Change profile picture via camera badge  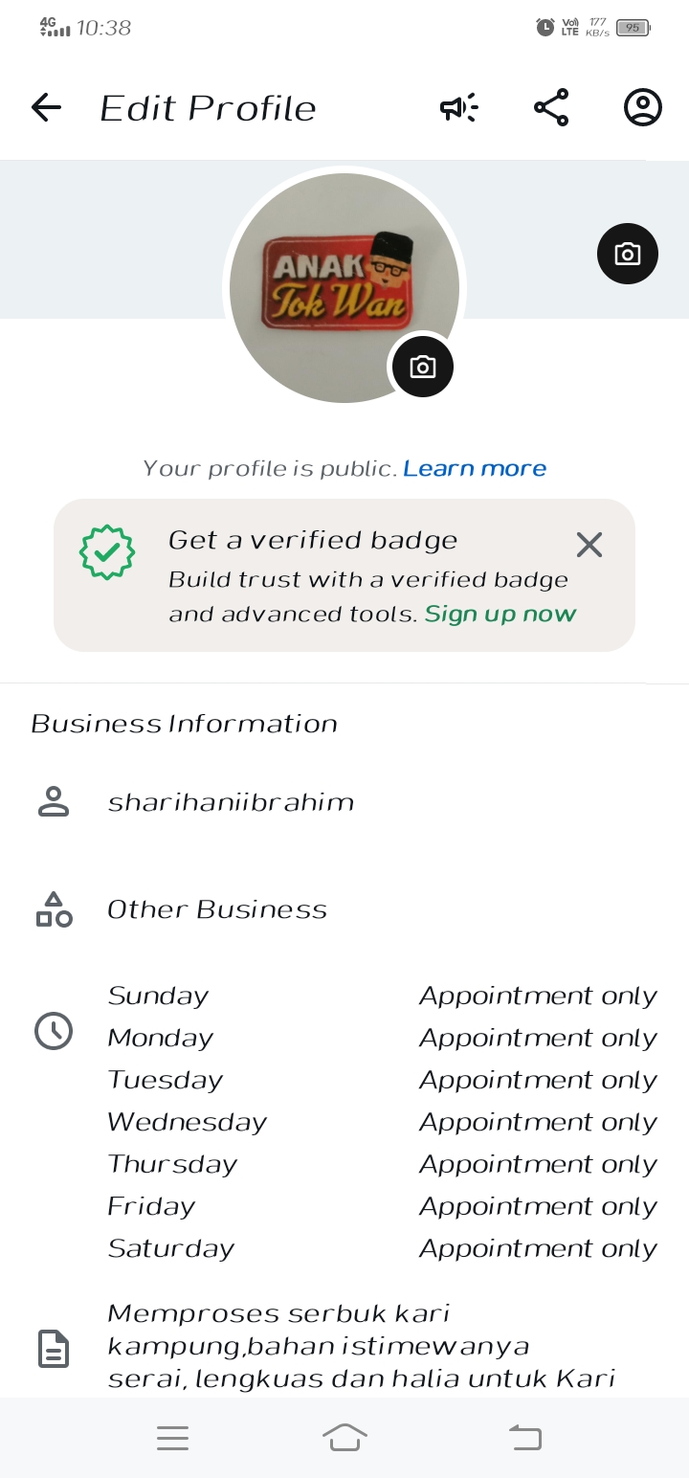click(422, 367)
